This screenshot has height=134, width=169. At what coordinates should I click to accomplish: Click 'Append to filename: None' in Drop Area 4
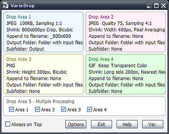click(116, 79)
